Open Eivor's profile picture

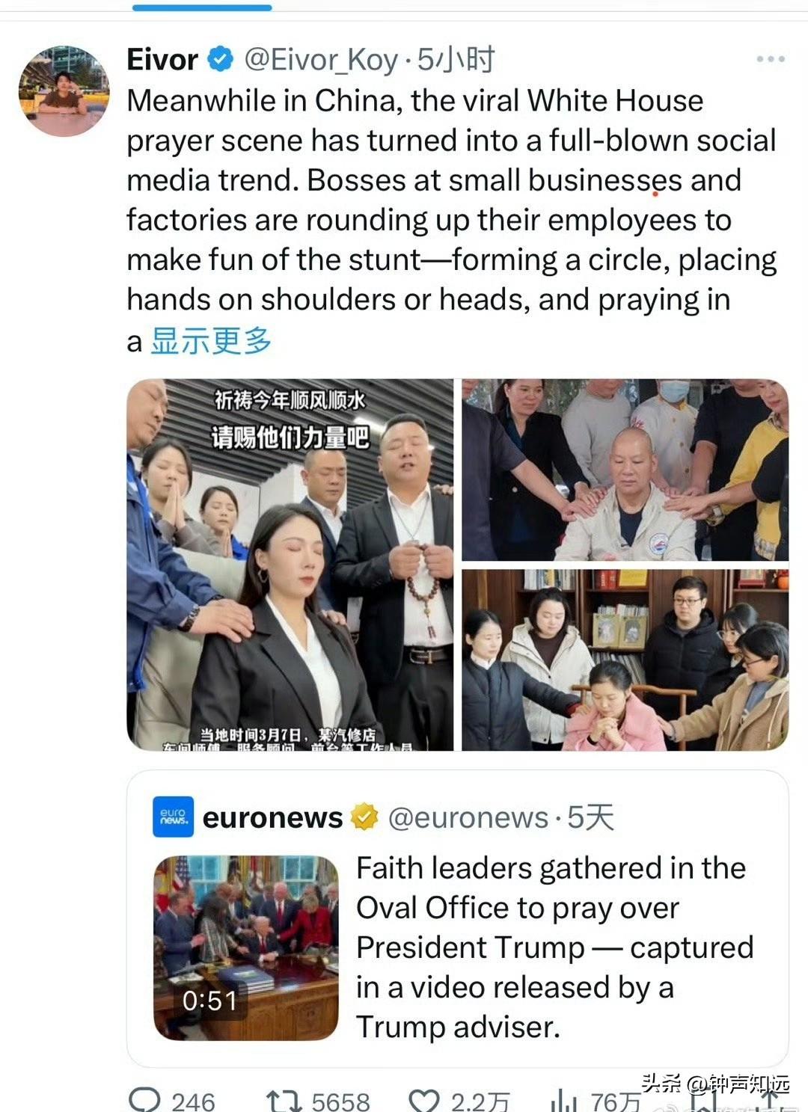pyautogui.click(x=64, y=90)
